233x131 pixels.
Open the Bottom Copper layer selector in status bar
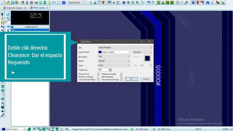point(13,129)
